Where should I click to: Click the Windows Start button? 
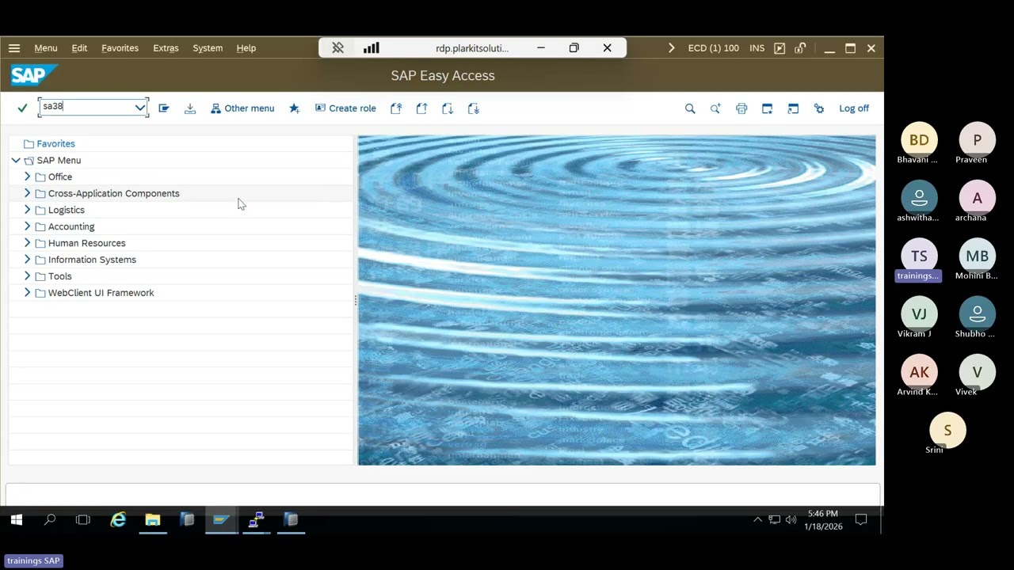point(16,520)
